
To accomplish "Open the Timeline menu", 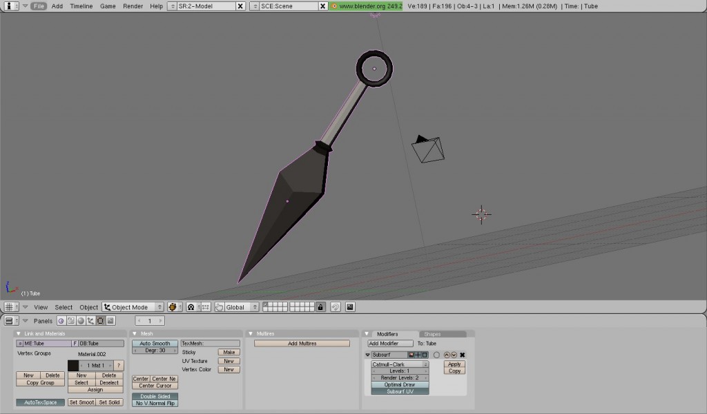I will click(81, 6).
